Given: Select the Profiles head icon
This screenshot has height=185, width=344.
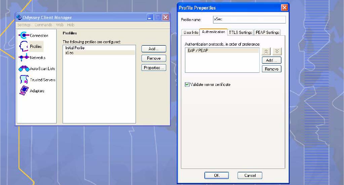Looking at the screenshot, I should pyautogui.click(x=24, y=46).
